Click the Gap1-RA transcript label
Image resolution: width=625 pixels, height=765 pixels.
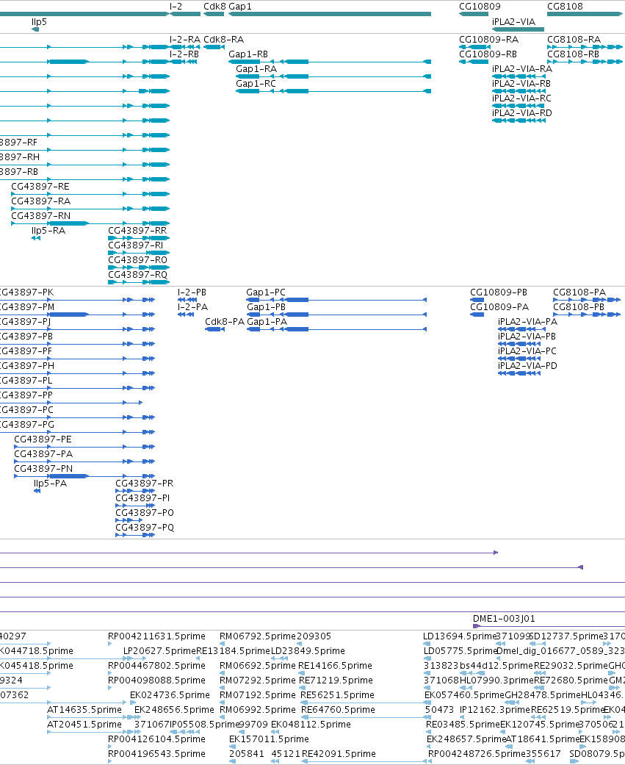pyautogui.click(x=256, y=69)
